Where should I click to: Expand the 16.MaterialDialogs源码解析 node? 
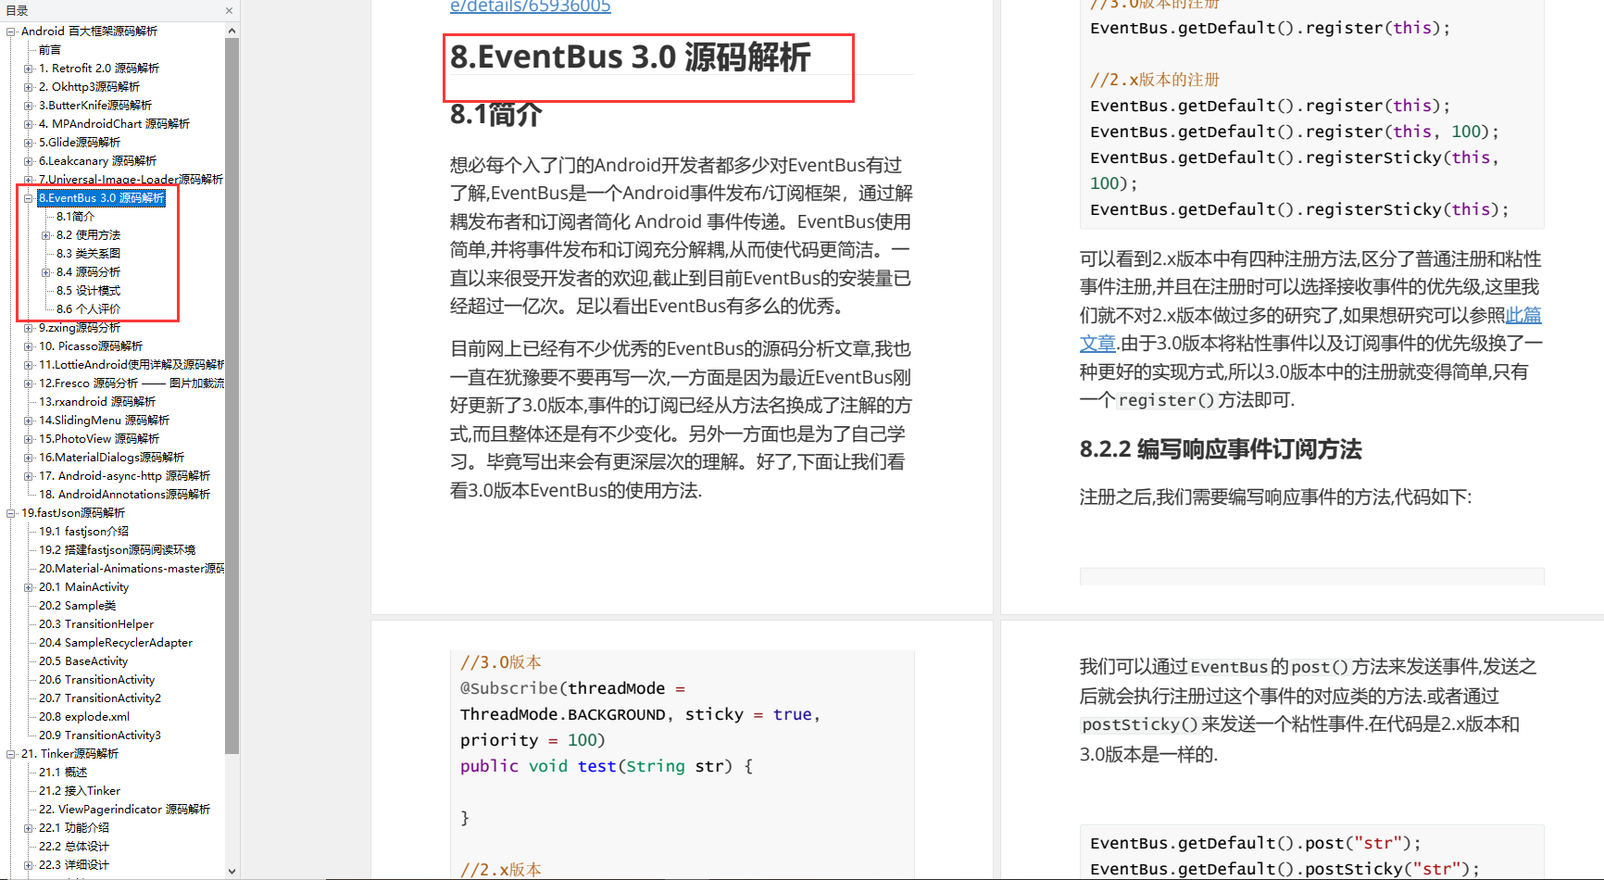[29, 458]
